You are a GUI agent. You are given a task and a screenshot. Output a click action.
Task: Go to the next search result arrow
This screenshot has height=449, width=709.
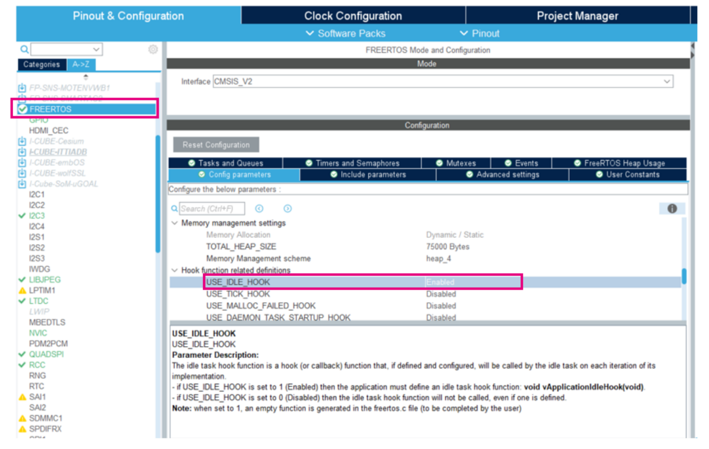(x=288, y=209)
